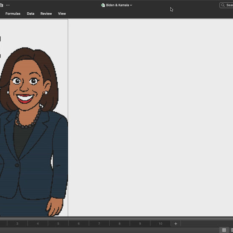Select sheet tab 7
Image resolution: width=233 pixels, height=233 pixels.
click(99, 224)
